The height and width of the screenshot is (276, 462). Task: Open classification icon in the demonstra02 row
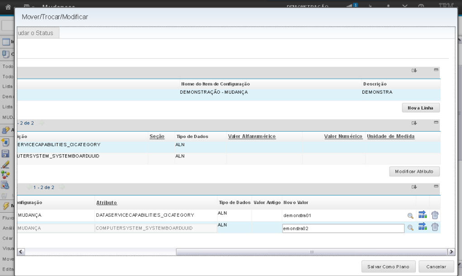(x=423, y=227)
